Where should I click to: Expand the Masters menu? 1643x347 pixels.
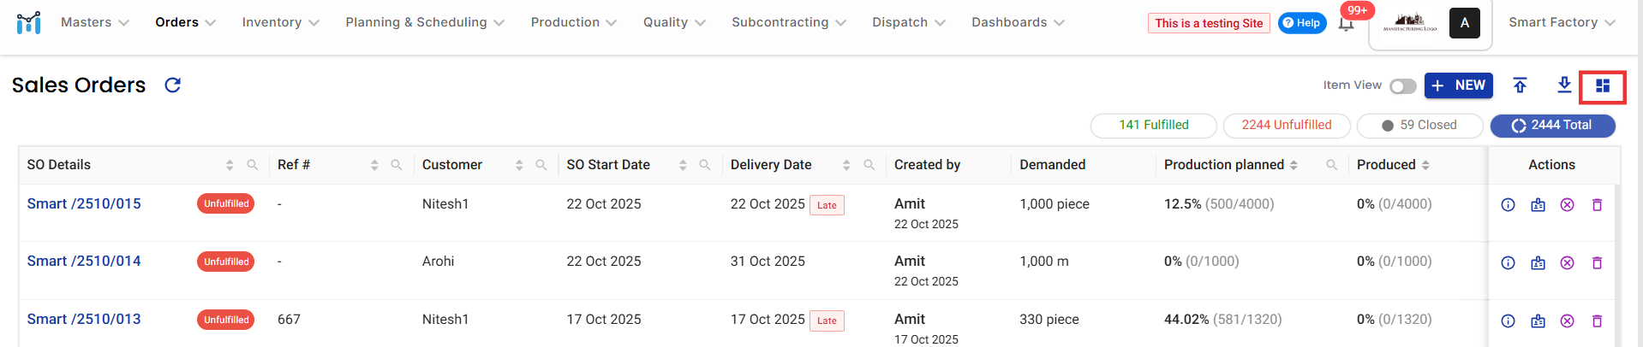click(94, 22)
